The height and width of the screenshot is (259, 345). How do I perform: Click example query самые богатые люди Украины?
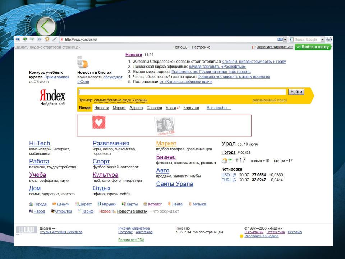pyautogui.click(x=121, y=100)
